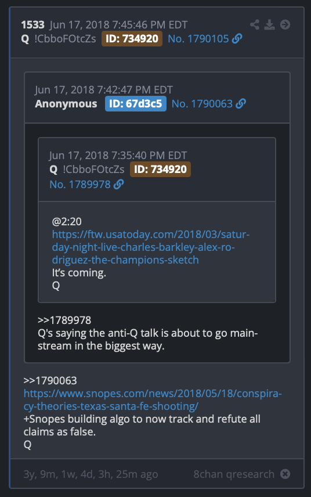The height and width of the screenshot is (497, 311).
Task: Click the Anonymous poster name
Action: 66,104
